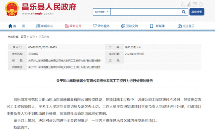Image resolution: width=215 pixels, height=134 pixels.
Task: Click the magnifier search icon
Action: pos(184,12)
